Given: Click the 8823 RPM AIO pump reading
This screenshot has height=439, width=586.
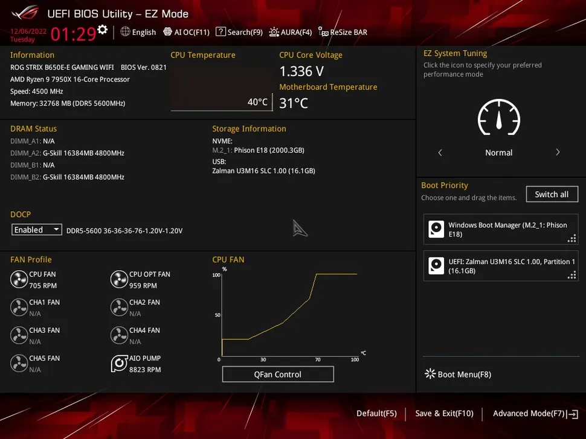Looking at the screenshot, I should (145, 369).
